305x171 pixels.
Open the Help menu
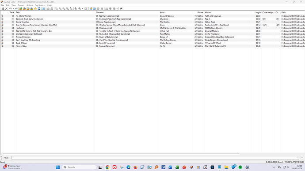pyautogui.click(x=50, y=5)
